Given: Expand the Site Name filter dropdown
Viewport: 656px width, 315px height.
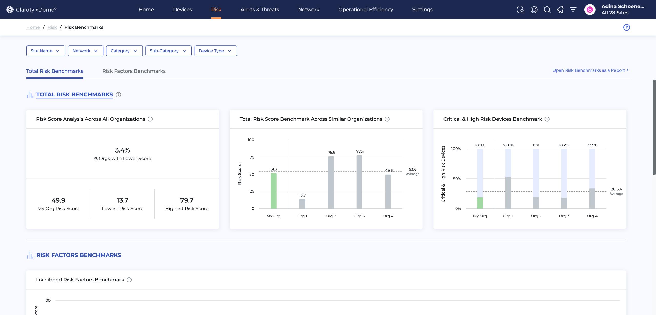Looking at the screenshot, I should tap(46, 51).
